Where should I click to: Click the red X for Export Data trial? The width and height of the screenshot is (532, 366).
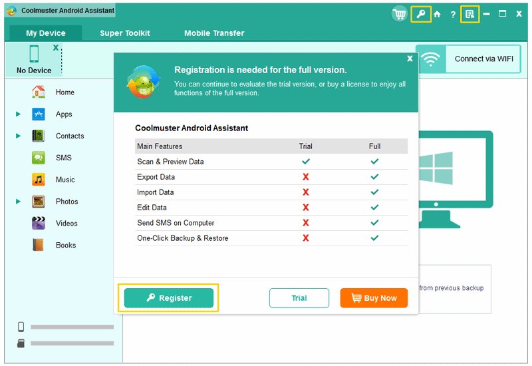(306, 177)
